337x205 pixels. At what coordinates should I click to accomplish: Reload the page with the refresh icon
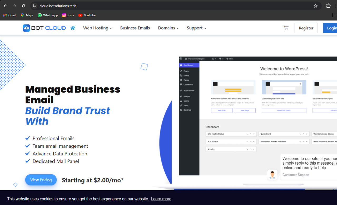tap(24, 6)
